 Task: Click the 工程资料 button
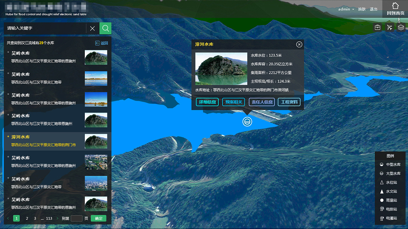289,102
